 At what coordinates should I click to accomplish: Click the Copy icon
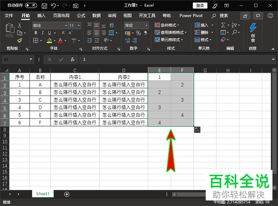[19, 33]
